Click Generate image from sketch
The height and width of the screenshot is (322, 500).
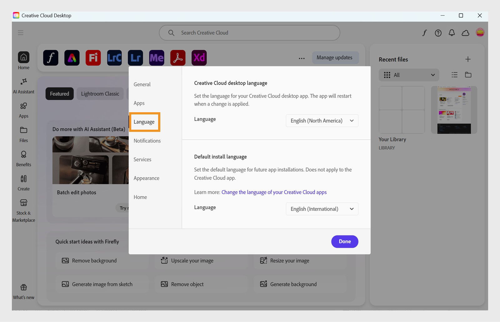click(102, 284)
